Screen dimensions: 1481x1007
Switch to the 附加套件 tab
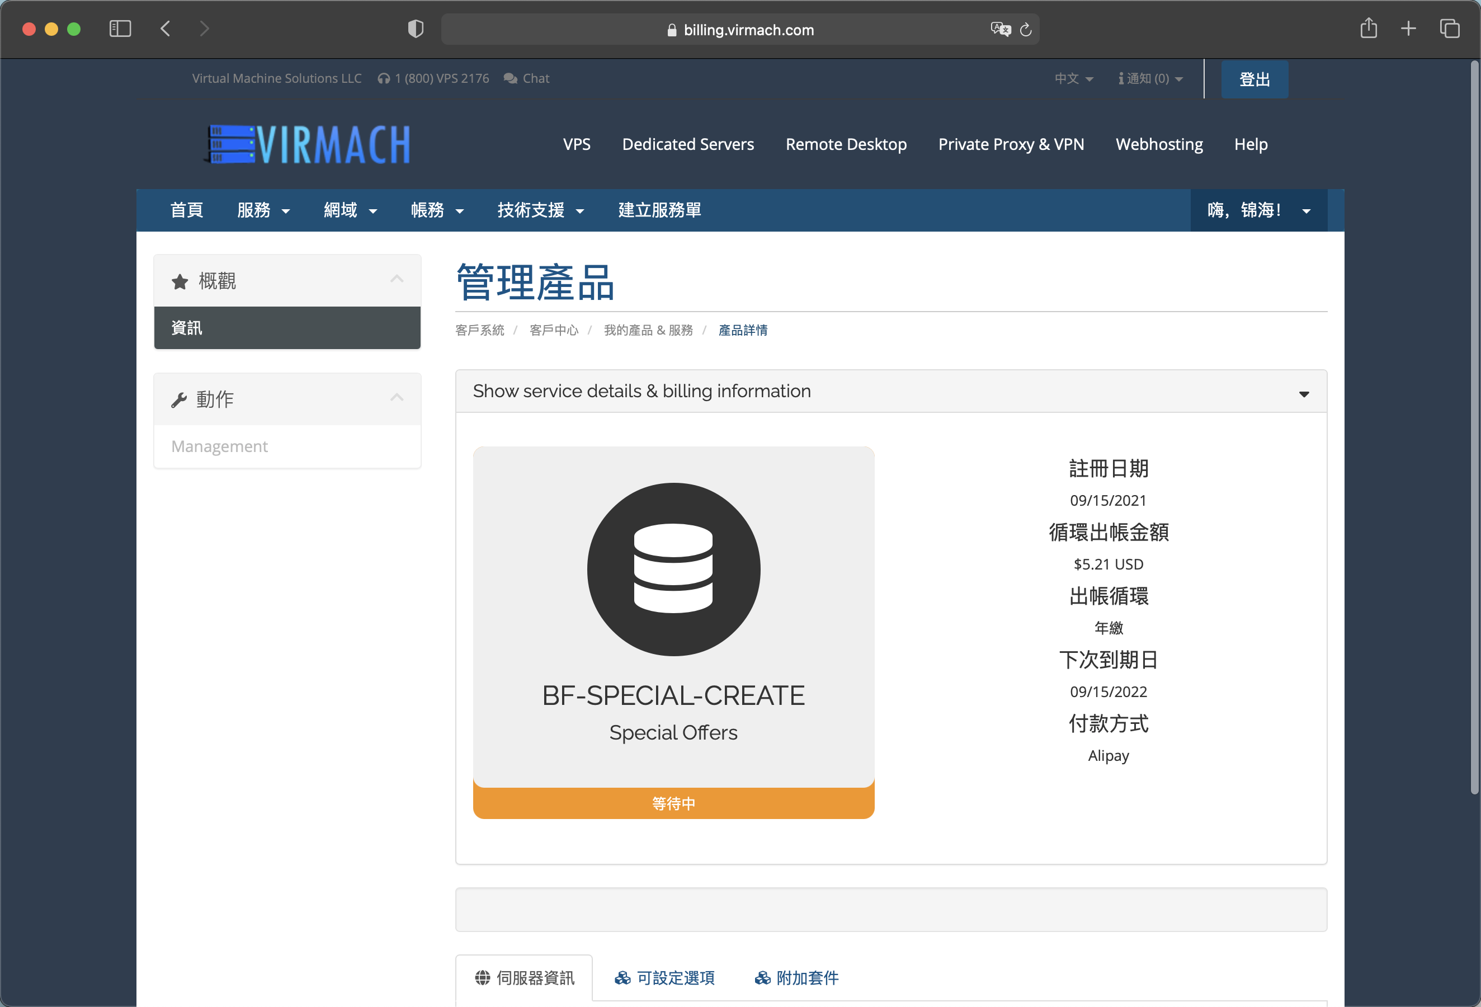click(796, 978)
